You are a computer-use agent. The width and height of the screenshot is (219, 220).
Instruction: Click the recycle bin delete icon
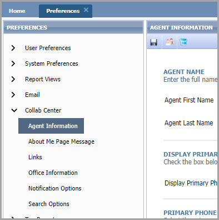point(183,42)
